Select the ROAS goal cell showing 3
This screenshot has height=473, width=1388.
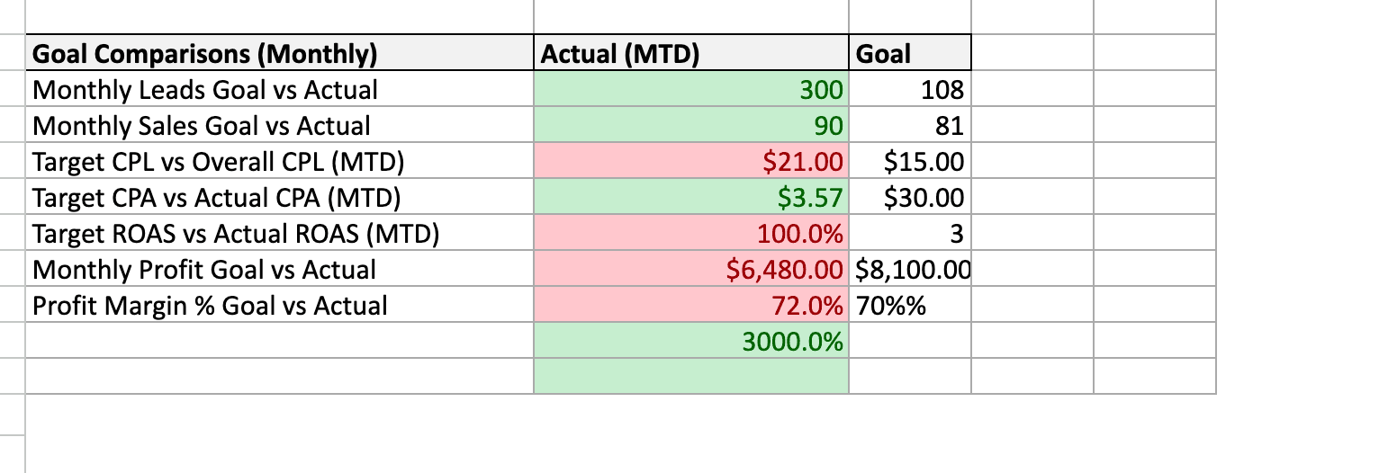(x=909, y=234)
